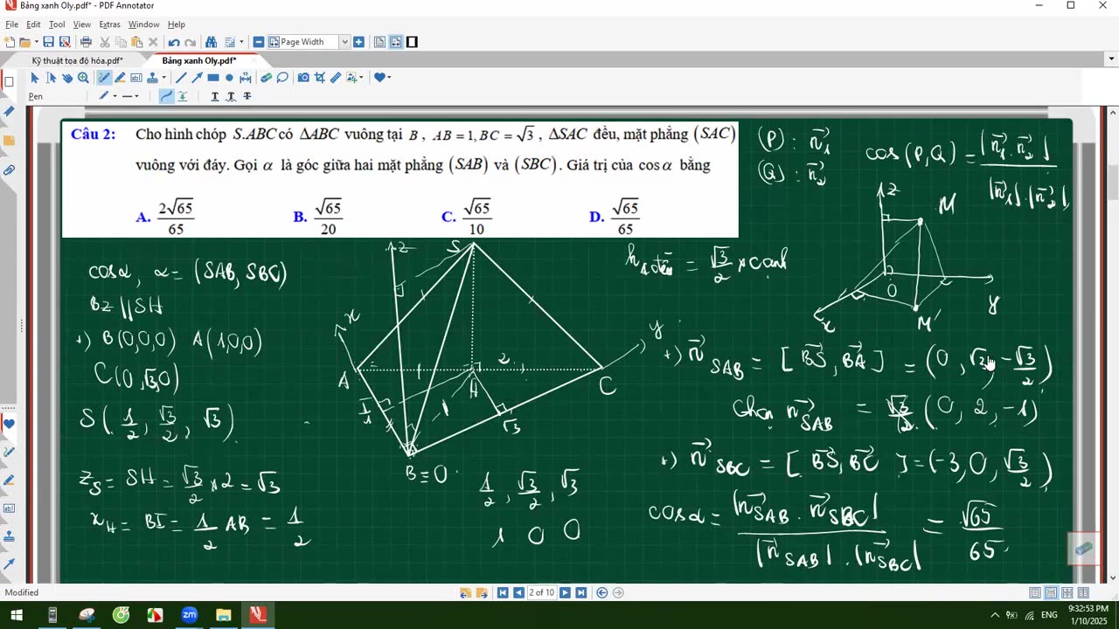Open the Tool menu
1119x629 pixels.
[57, 24]
